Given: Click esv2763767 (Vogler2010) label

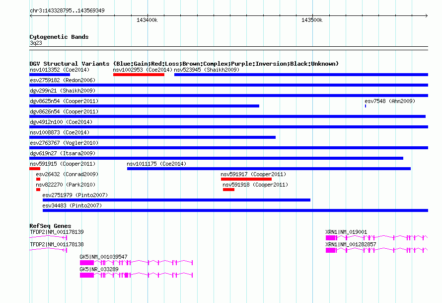Looking at the screenshot, I should click(x=64, y=143).
